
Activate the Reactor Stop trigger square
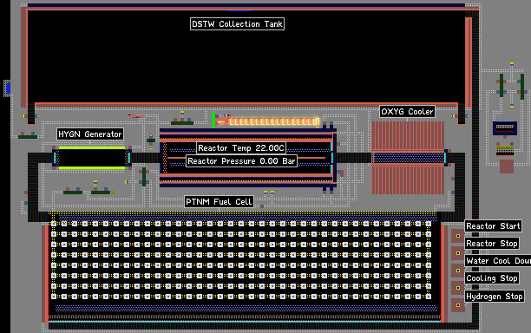pos(458,253)
